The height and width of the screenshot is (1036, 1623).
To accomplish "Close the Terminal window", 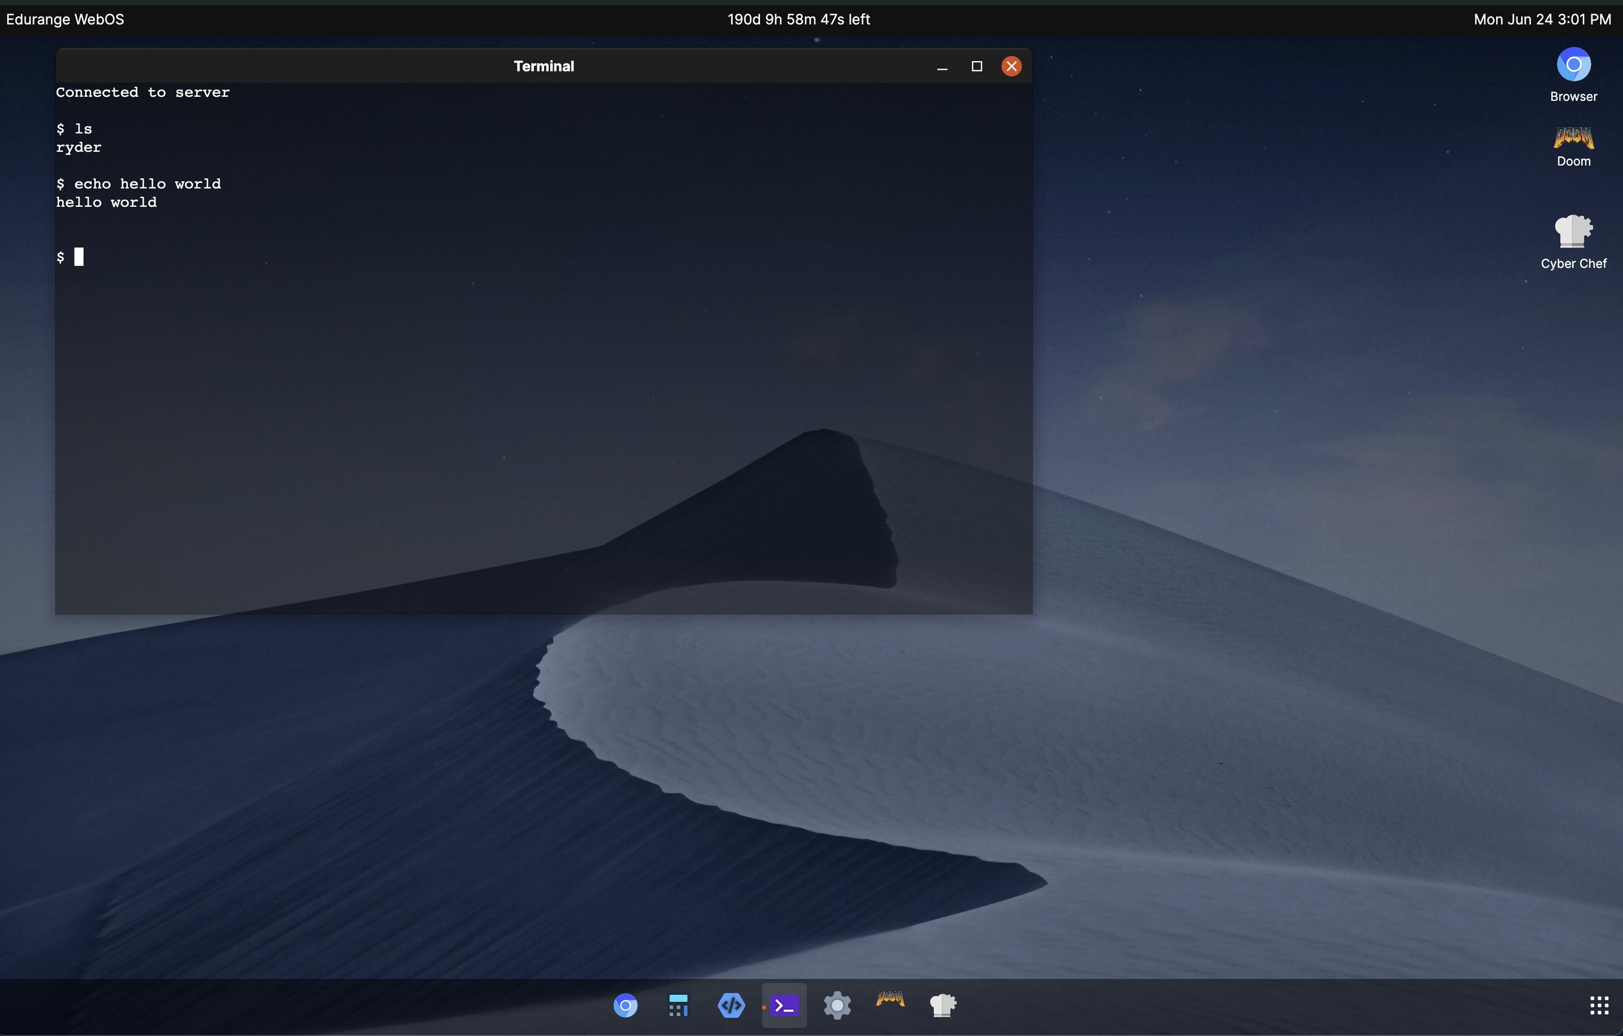I will click(x=1011, y=66).
